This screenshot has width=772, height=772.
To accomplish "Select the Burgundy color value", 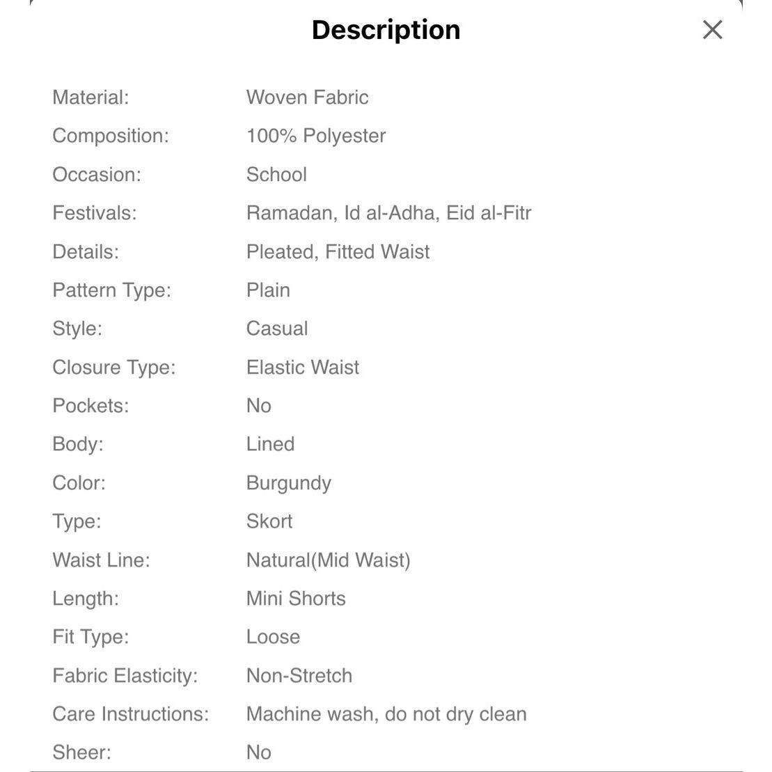I will coord(288,483).
